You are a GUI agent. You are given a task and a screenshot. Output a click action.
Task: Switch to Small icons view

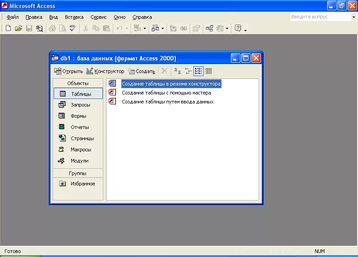[188, 71]
